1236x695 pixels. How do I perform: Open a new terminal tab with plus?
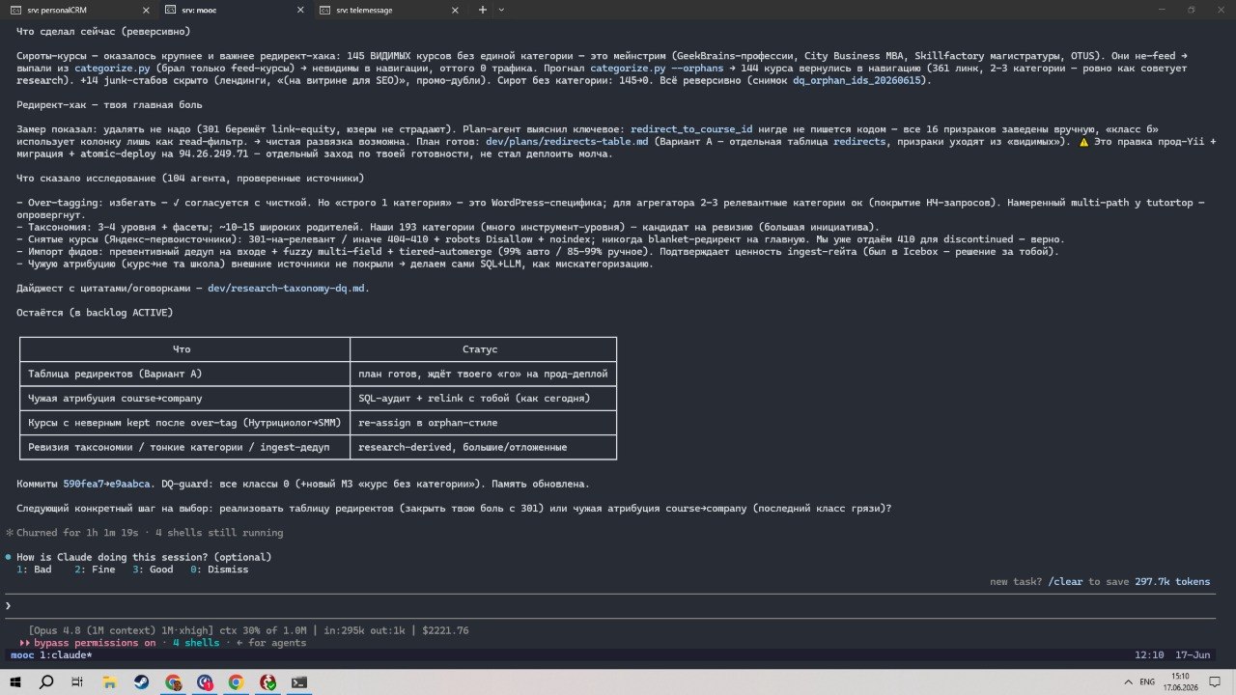pos(483,10)
